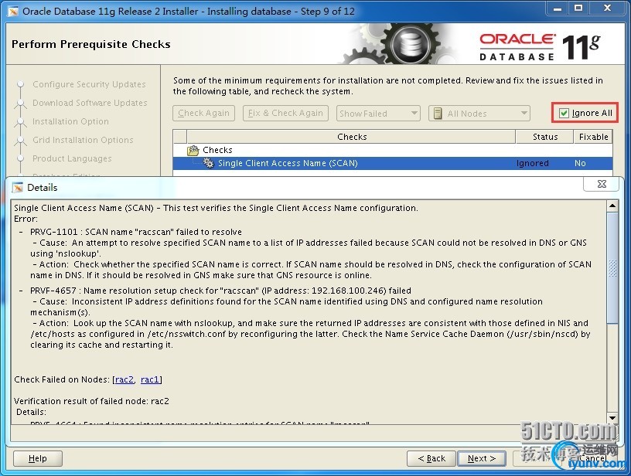Open the All Nodes dropdown
The image size is (631, 476).
479,114
